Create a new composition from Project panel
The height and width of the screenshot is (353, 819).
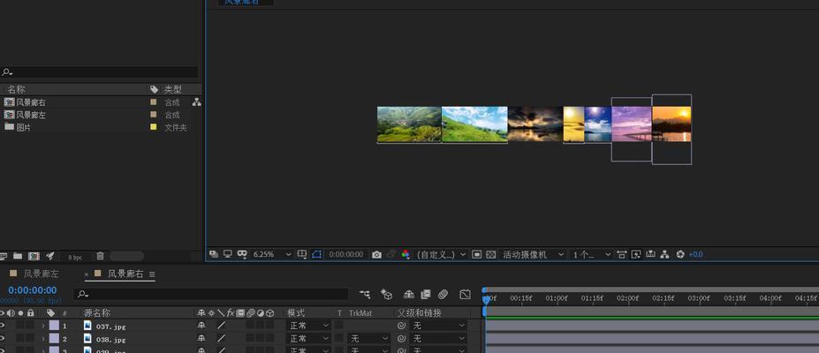34,256
